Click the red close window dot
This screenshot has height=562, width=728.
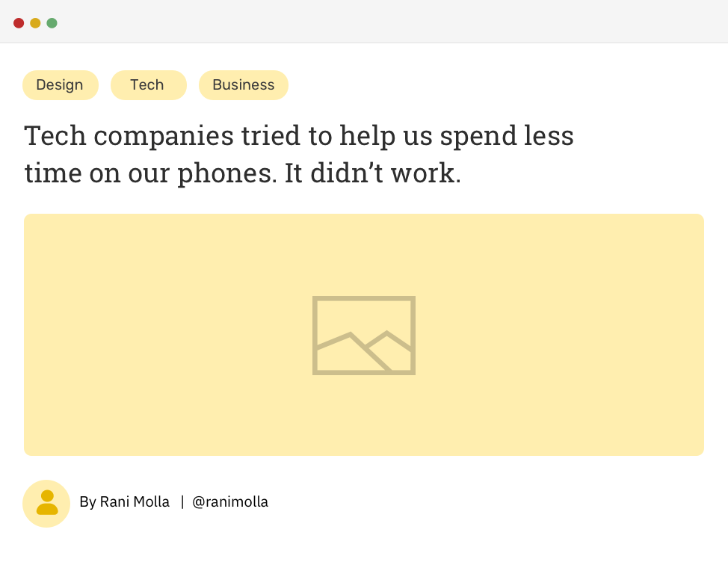(x=19, y=23)
